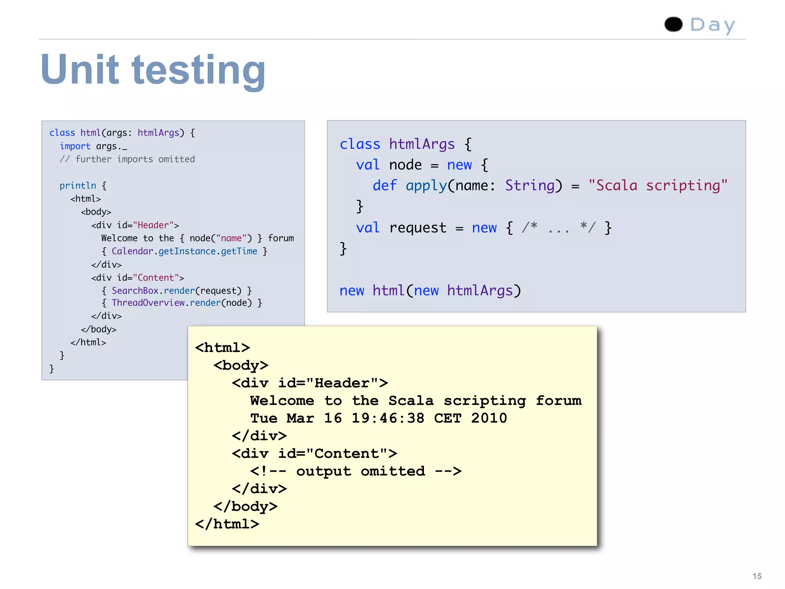
Task: Click the 'def apply(name: String)' definition
Action: click(467, 186)
